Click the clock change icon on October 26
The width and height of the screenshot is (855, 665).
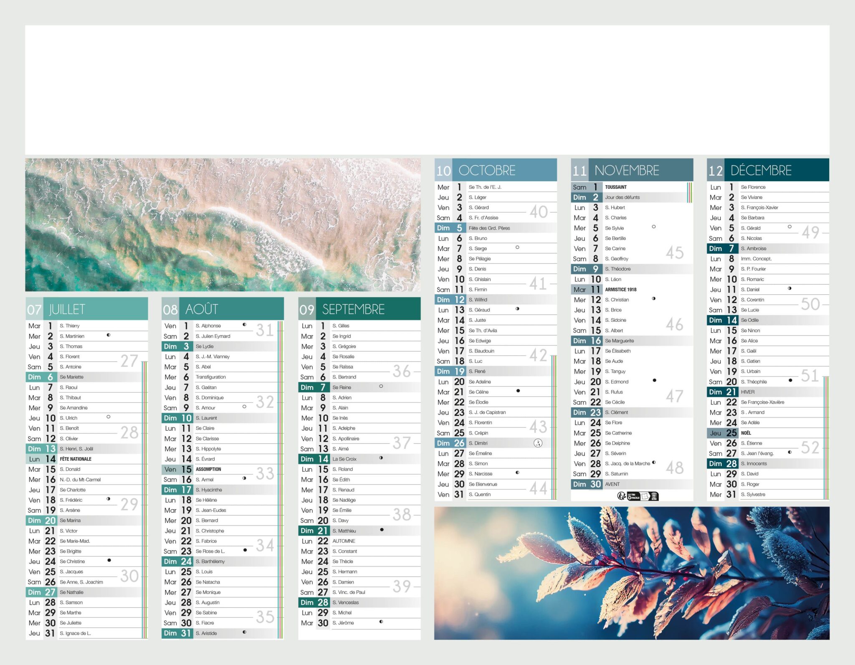538,442
